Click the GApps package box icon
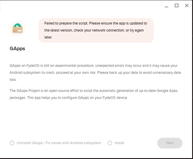The image size is (193, 159). click(x=17, y=28)
